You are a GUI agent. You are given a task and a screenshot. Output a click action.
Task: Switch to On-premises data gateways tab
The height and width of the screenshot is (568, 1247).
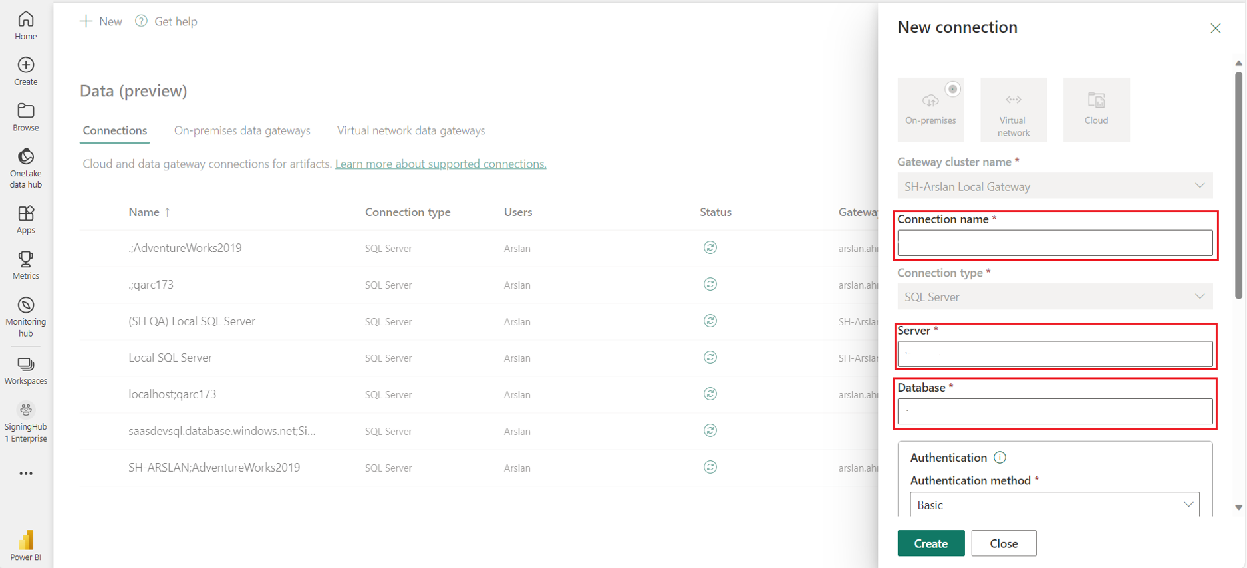click(x=242, y=130)
